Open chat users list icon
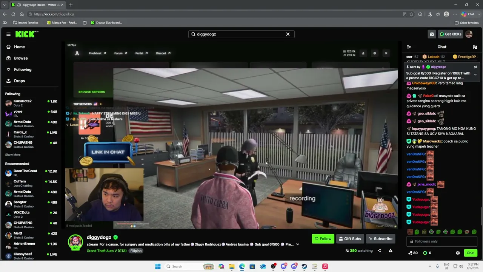This screenshot has width=483, height=272. [475, 47]
